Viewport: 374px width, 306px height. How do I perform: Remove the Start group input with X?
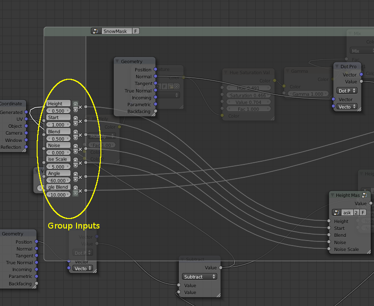coord(80,121)
